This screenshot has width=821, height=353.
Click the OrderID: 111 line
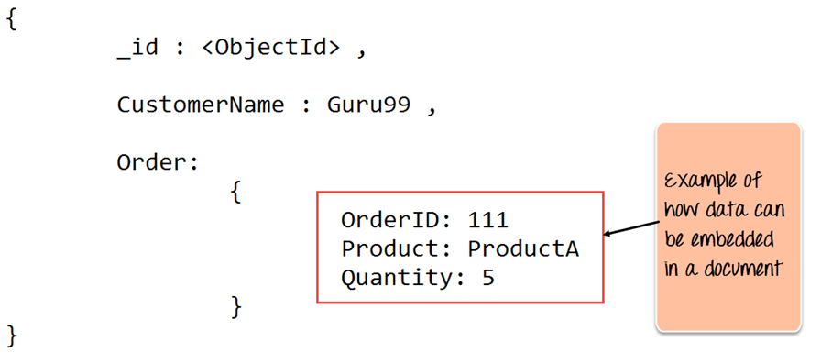coord(424,220)
